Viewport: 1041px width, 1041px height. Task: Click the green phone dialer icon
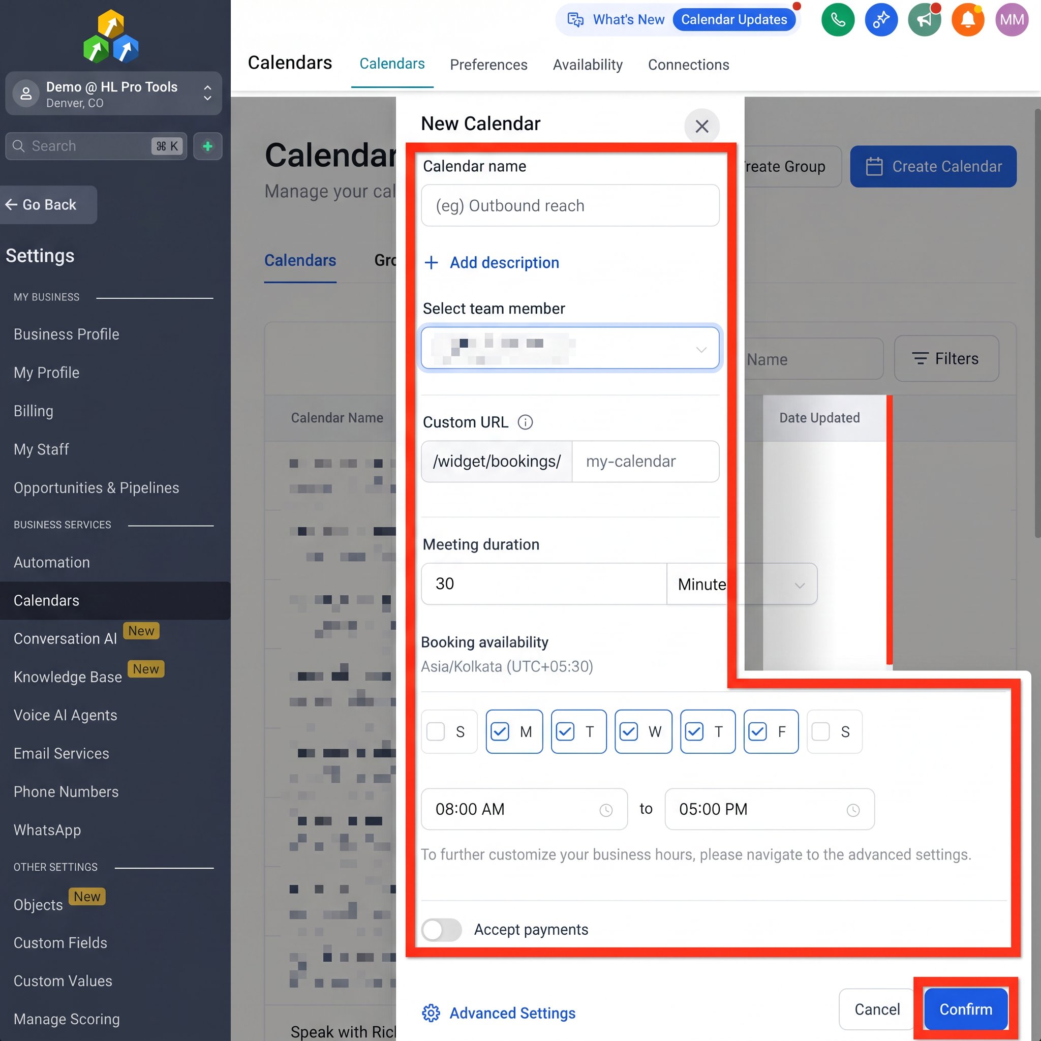(x=838, y=20)
